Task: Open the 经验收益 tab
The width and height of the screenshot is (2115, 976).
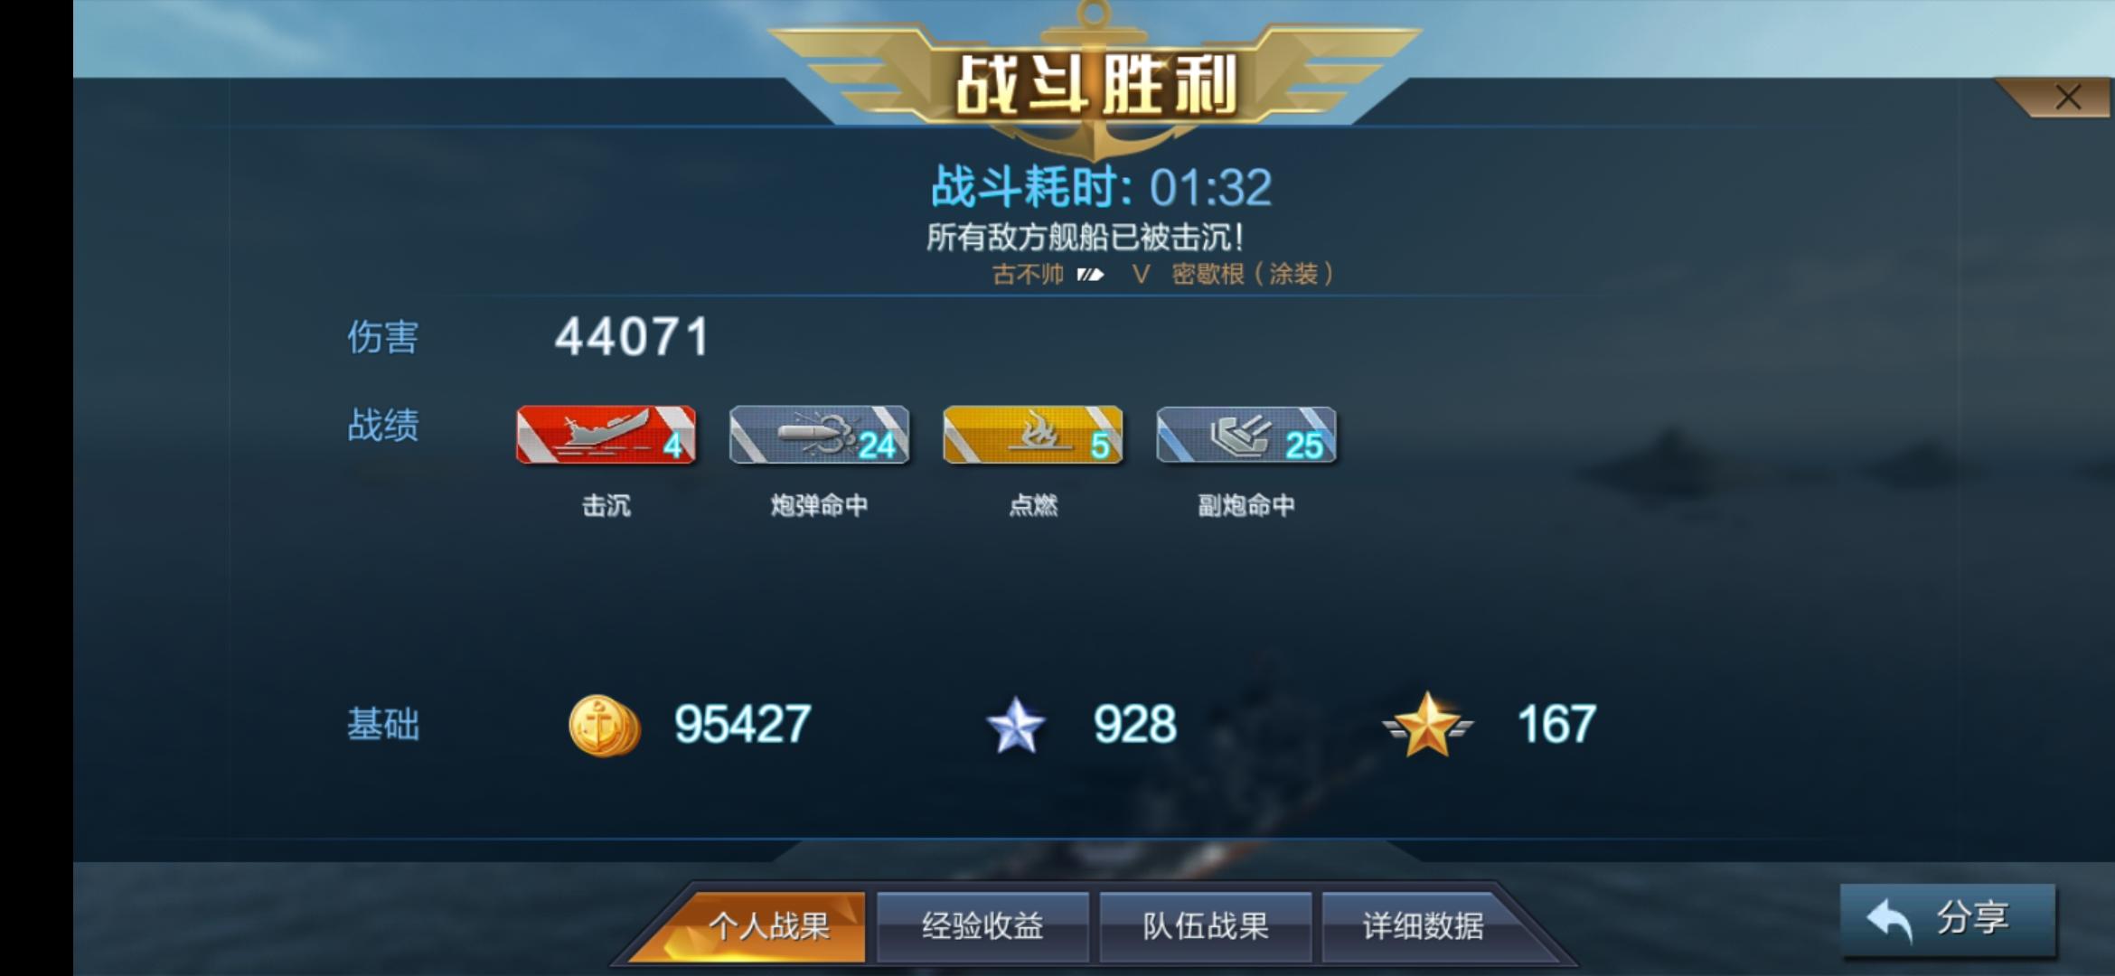Action: (982, 926)
